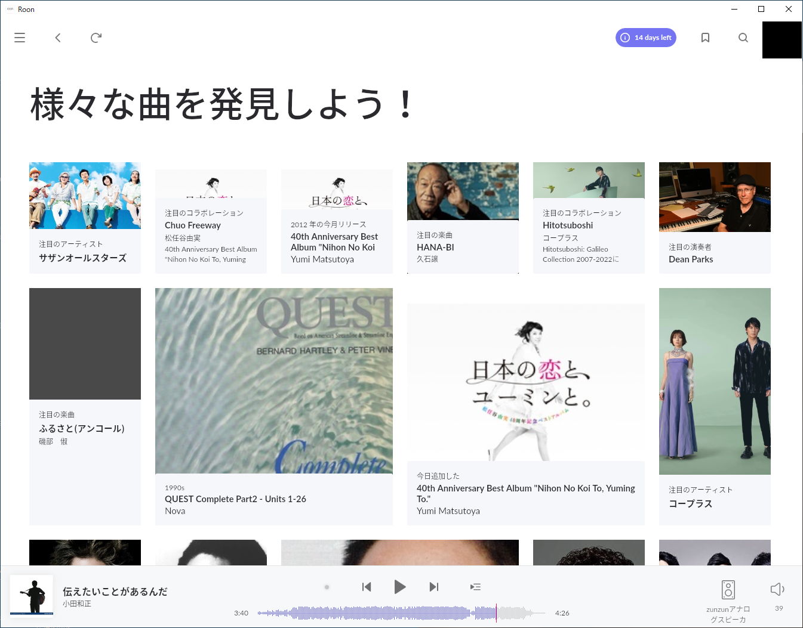Open the Hitotsuboshi collaboration card
The height and width of the screenshot is (628, 803).
coord(589,218)
